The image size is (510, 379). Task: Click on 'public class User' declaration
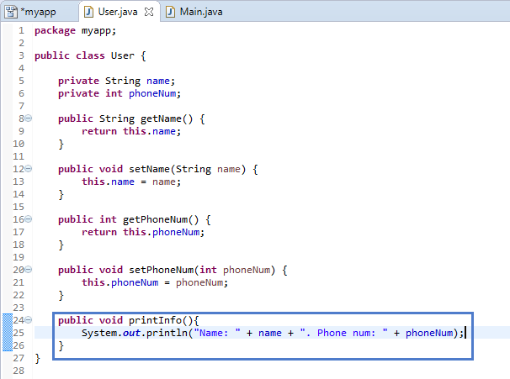[x=90, y=55]
